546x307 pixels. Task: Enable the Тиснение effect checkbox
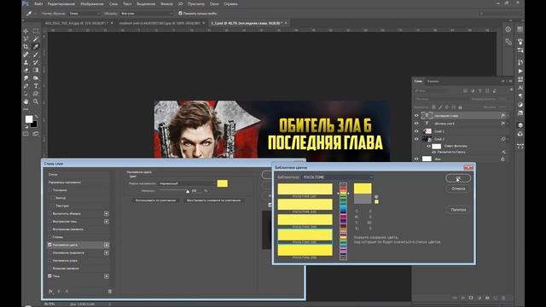[x=49, y=190]
